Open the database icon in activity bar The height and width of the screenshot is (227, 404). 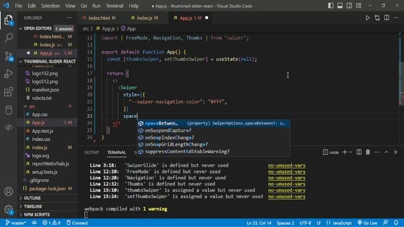coord(8,110)
